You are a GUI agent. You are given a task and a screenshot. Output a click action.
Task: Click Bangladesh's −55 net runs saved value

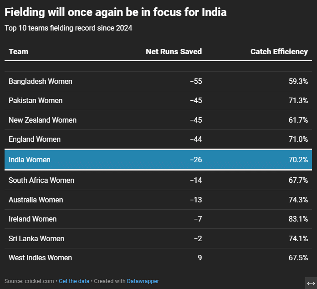[x=196, y=81]
